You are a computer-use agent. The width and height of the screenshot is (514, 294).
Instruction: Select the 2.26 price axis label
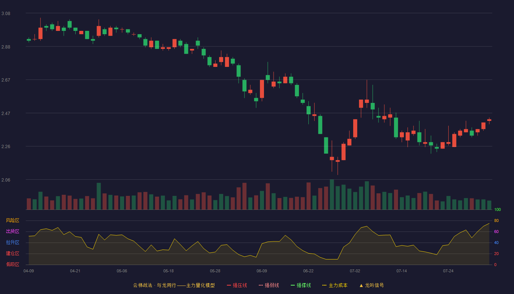click(6, 147)
